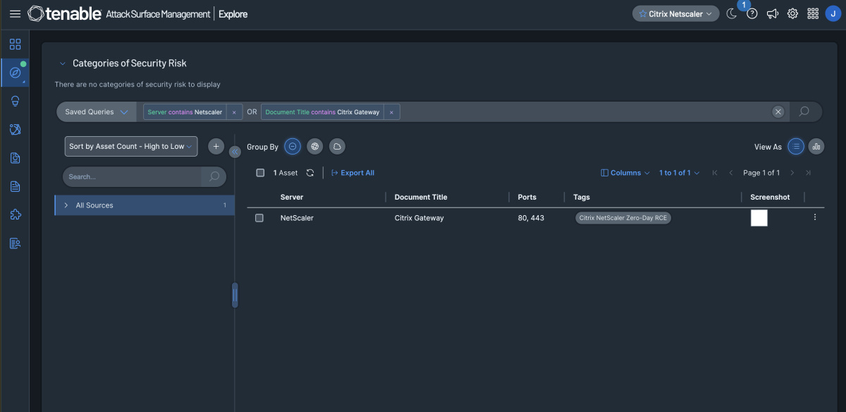Open the lightbulb suggestions icon in sidebar
This screenshot has width=846, height=412.
[x=15, y=101]
